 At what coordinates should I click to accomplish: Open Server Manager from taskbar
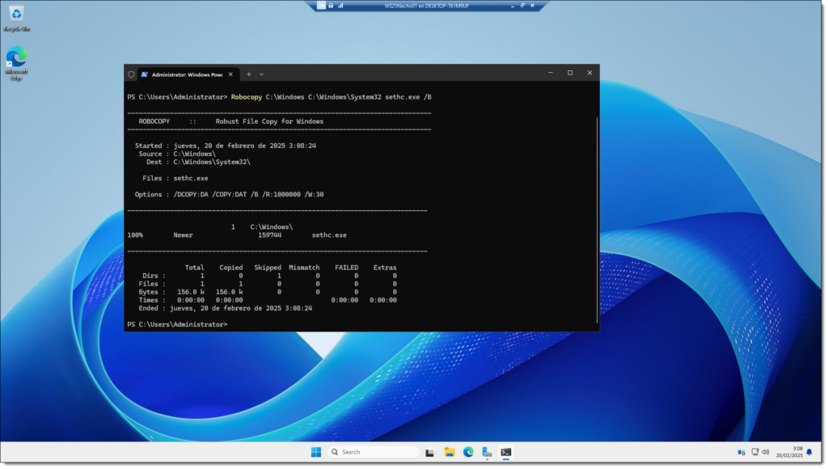pos(487,452)
